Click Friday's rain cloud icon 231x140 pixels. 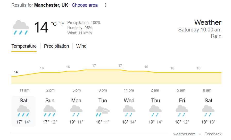coord(182,111)
